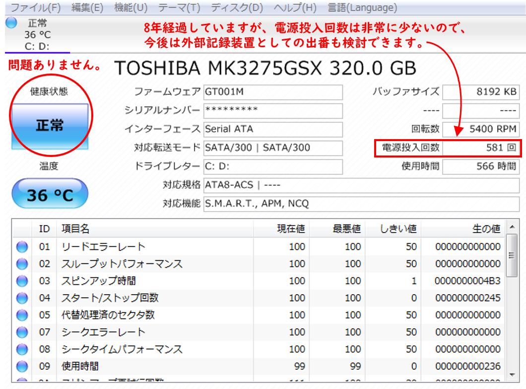The height and width of the screenshot is (389, 526).
Task: Click status icon for シークエラーレート row
Action: coord(22,332)
